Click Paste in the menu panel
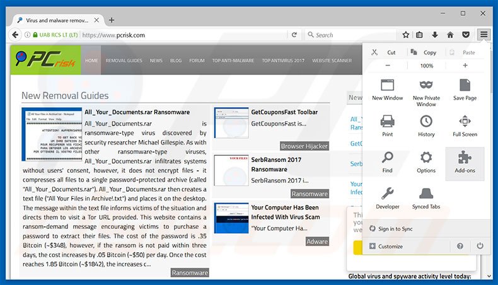 (x=465, y=52)
